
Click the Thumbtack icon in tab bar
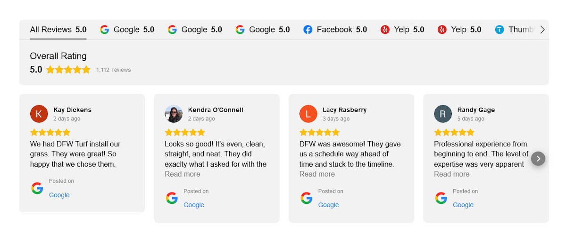[499, 30]
